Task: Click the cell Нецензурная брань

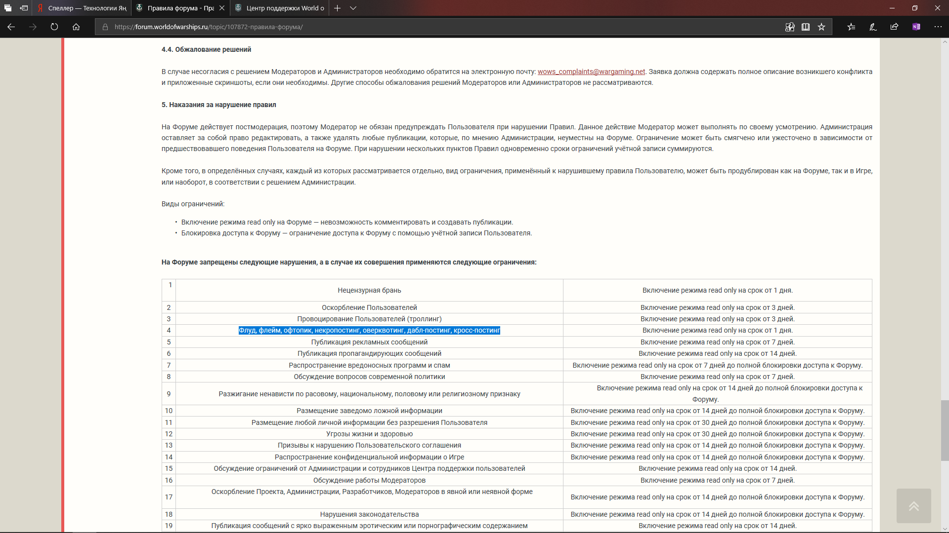Action: [369, 290]
